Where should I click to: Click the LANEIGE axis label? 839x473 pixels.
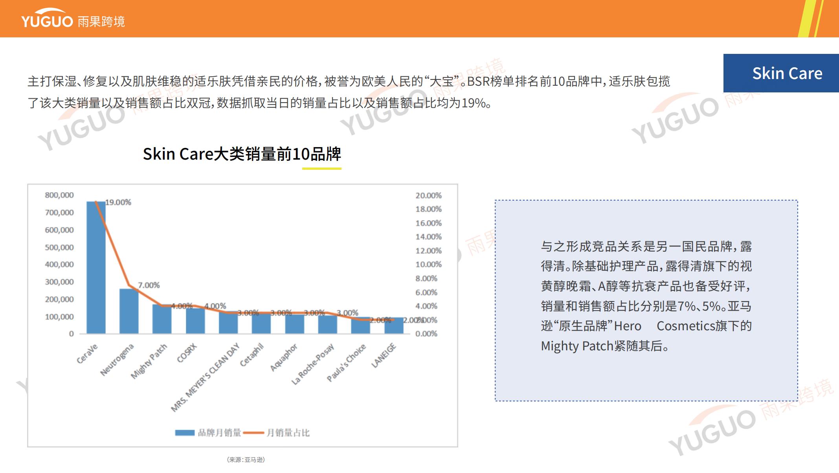384,355
